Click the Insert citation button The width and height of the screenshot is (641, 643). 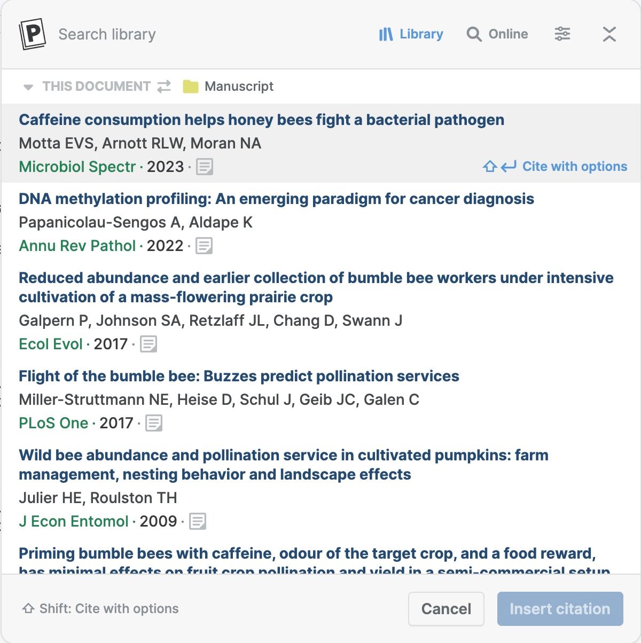click(560, 609)
